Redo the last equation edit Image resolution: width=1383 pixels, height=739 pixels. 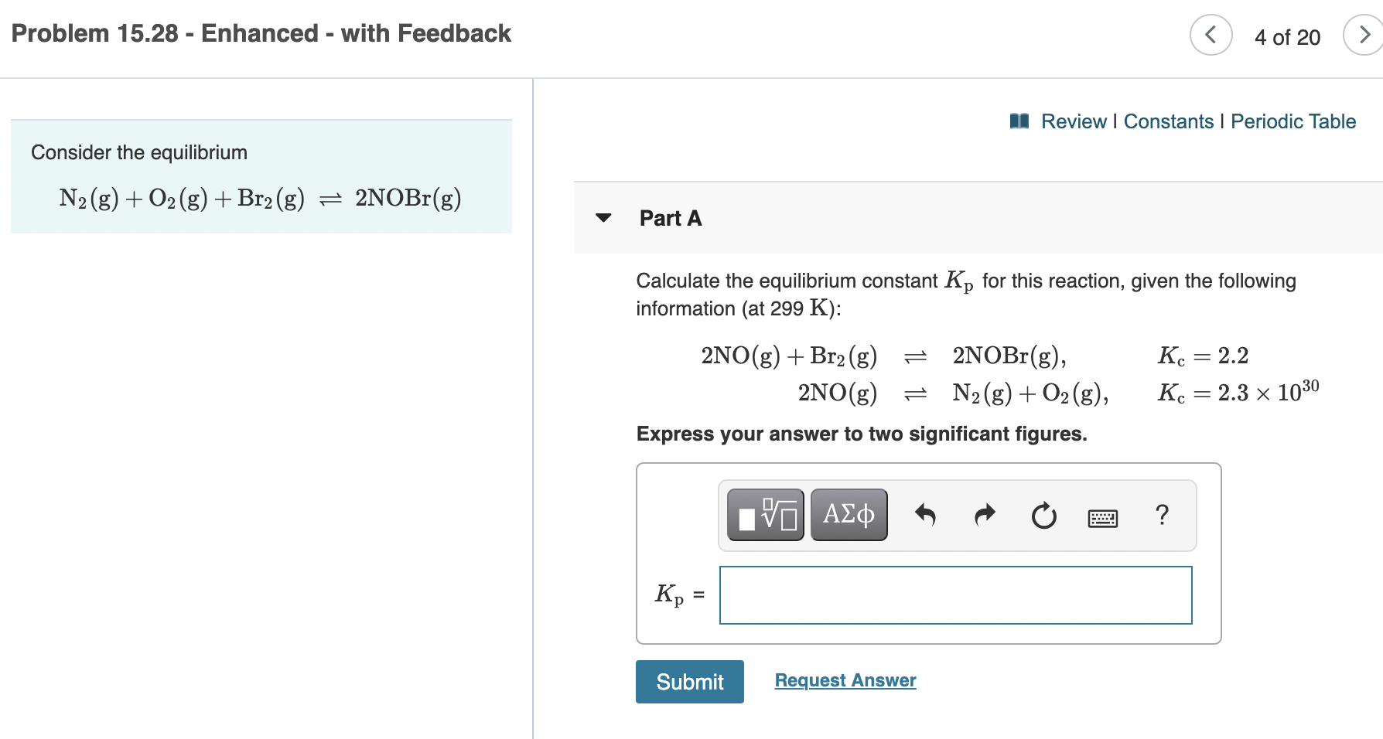click(983, 515)
